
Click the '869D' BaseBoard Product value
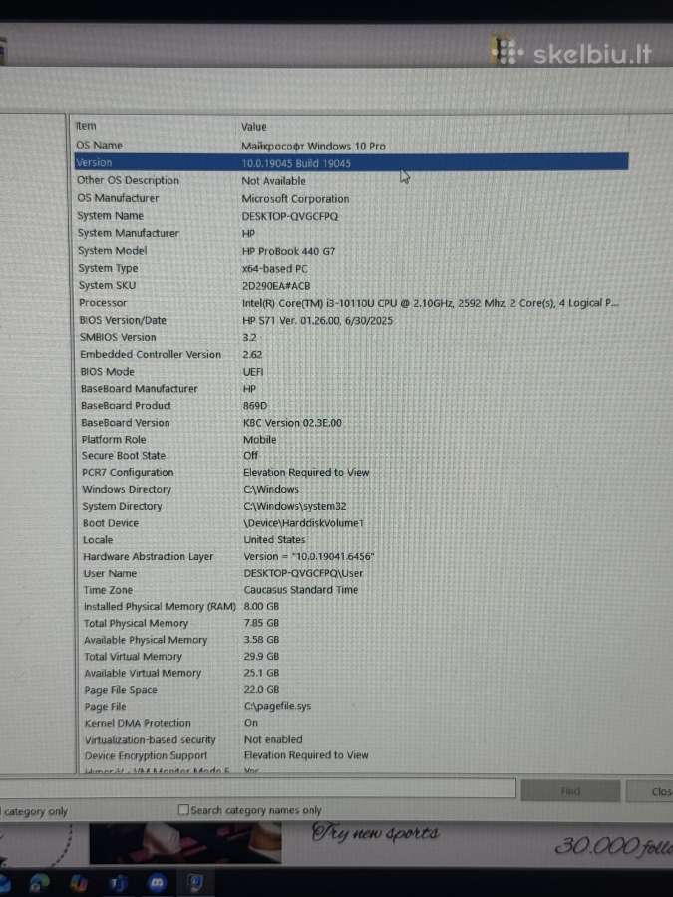point(255,405)
